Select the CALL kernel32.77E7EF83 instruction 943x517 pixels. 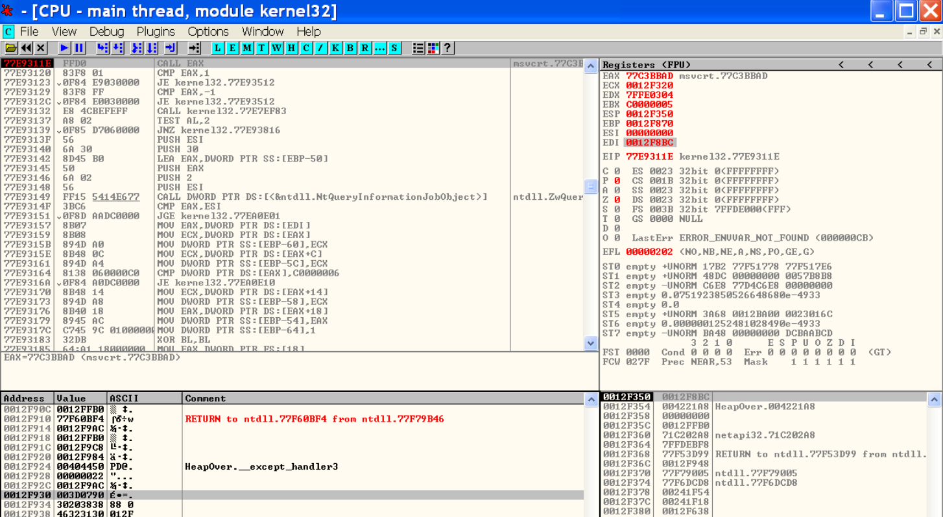click(x=292, y=111)
